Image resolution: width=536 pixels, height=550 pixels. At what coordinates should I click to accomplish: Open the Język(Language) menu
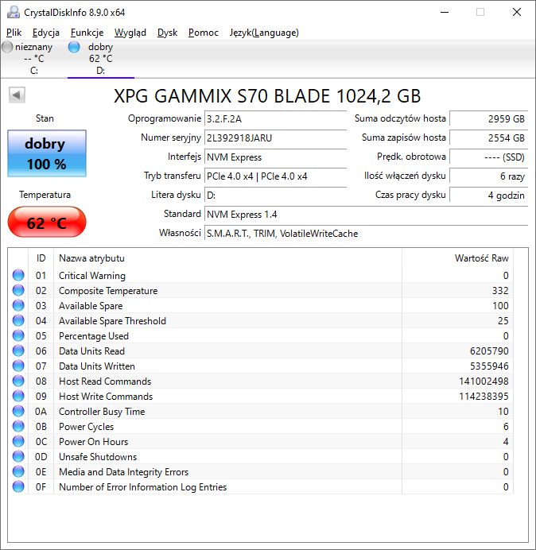[264, 33]
